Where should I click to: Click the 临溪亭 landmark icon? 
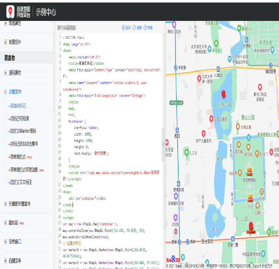point(240,173)
